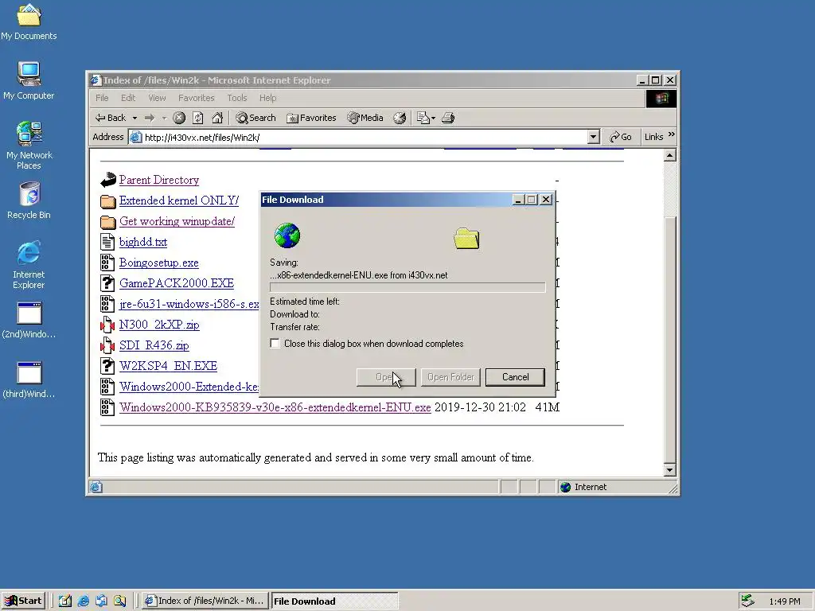Click the zip icon beside SDI_R436.zip

[x=107, y=345]
